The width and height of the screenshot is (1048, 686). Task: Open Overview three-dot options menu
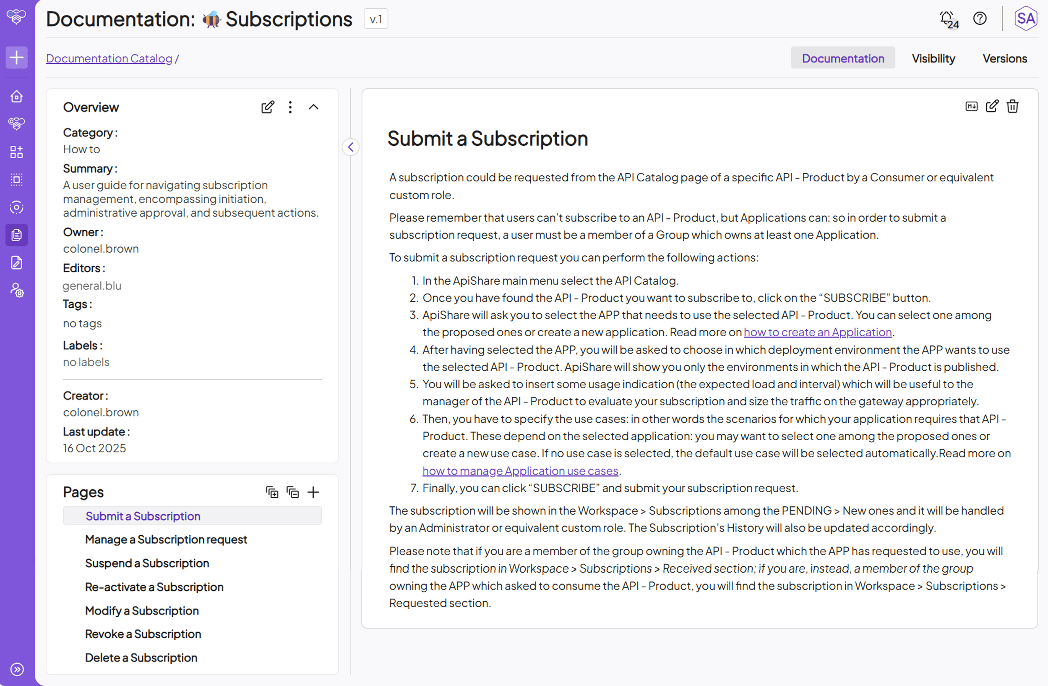click(290, 107)
